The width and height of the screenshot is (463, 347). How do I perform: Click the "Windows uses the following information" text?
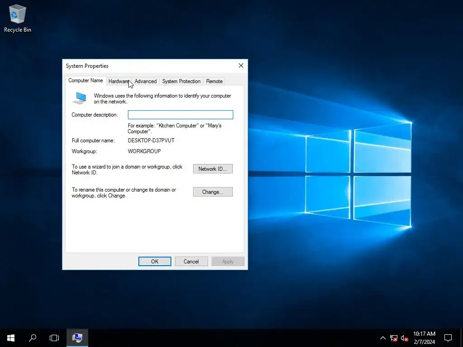click(162, 98)
